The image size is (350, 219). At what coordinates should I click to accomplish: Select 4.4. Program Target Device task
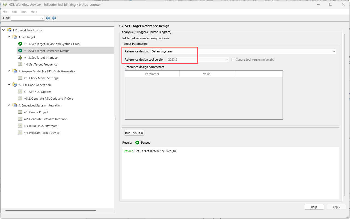coord(41,133)
